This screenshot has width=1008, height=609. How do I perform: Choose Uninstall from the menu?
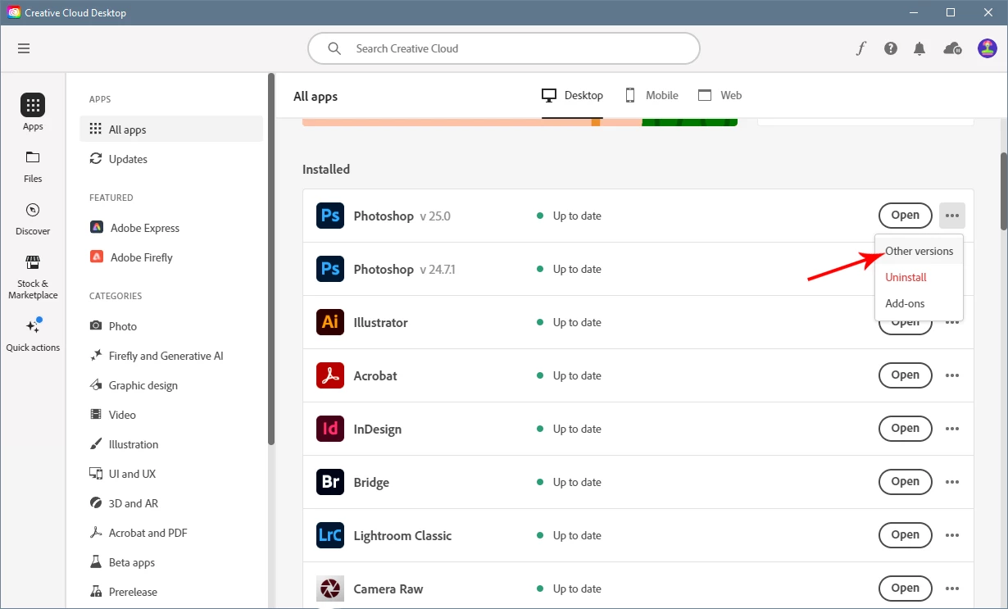click(x=919, y=277)
